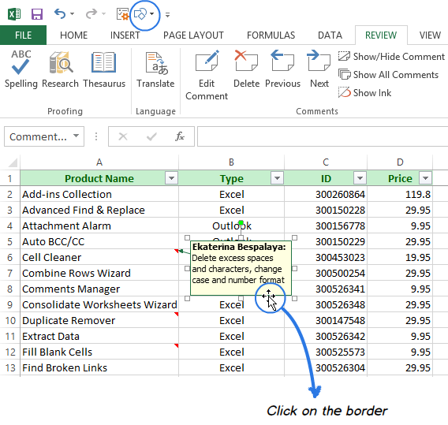The width and height of the screenshot is (448, 425).
Task: Select column A header
Action: [x=99, y=162]
